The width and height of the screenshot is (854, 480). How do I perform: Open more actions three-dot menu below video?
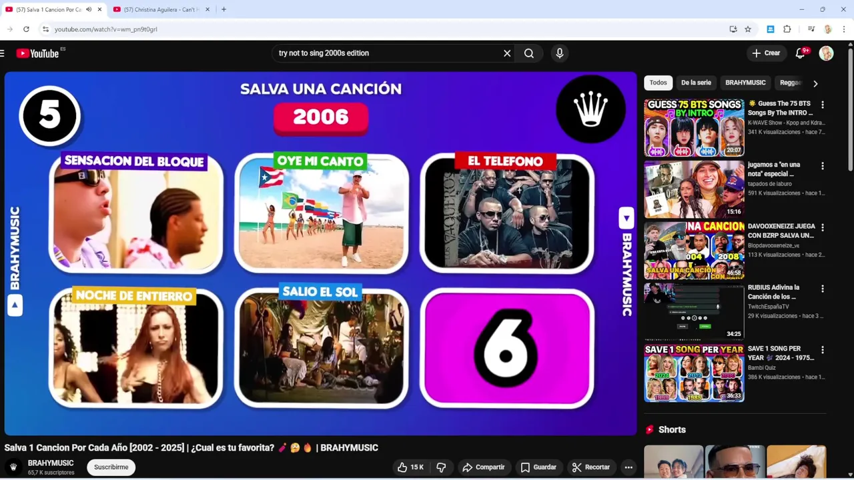click(628, 467)
